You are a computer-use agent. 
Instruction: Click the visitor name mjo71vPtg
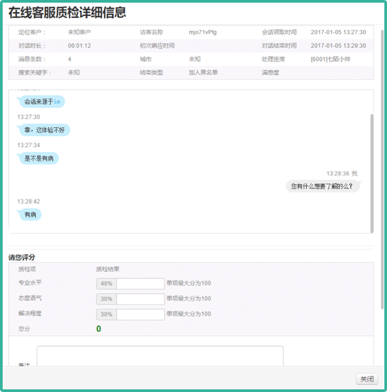202,32
